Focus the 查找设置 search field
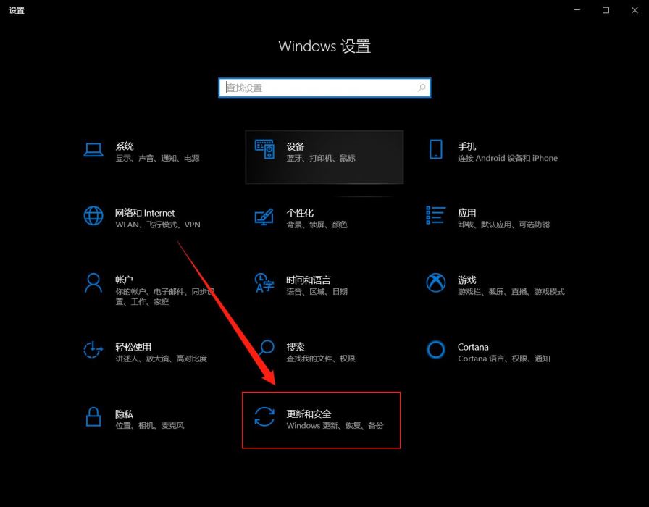This screenshot has height=507, width=649. click(324, 88)
